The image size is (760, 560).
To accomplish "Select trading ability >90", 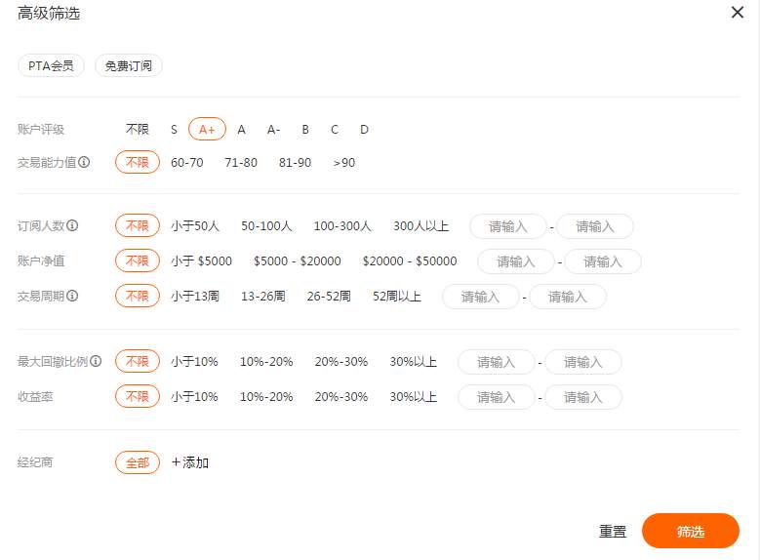I will [344, 162].
